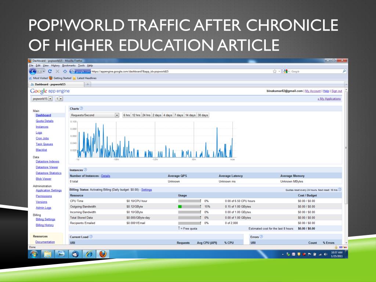Expand the URL history dropdown arrow
Image resolution: width=376 pixels, height=282 pixels.
point(279,71)
